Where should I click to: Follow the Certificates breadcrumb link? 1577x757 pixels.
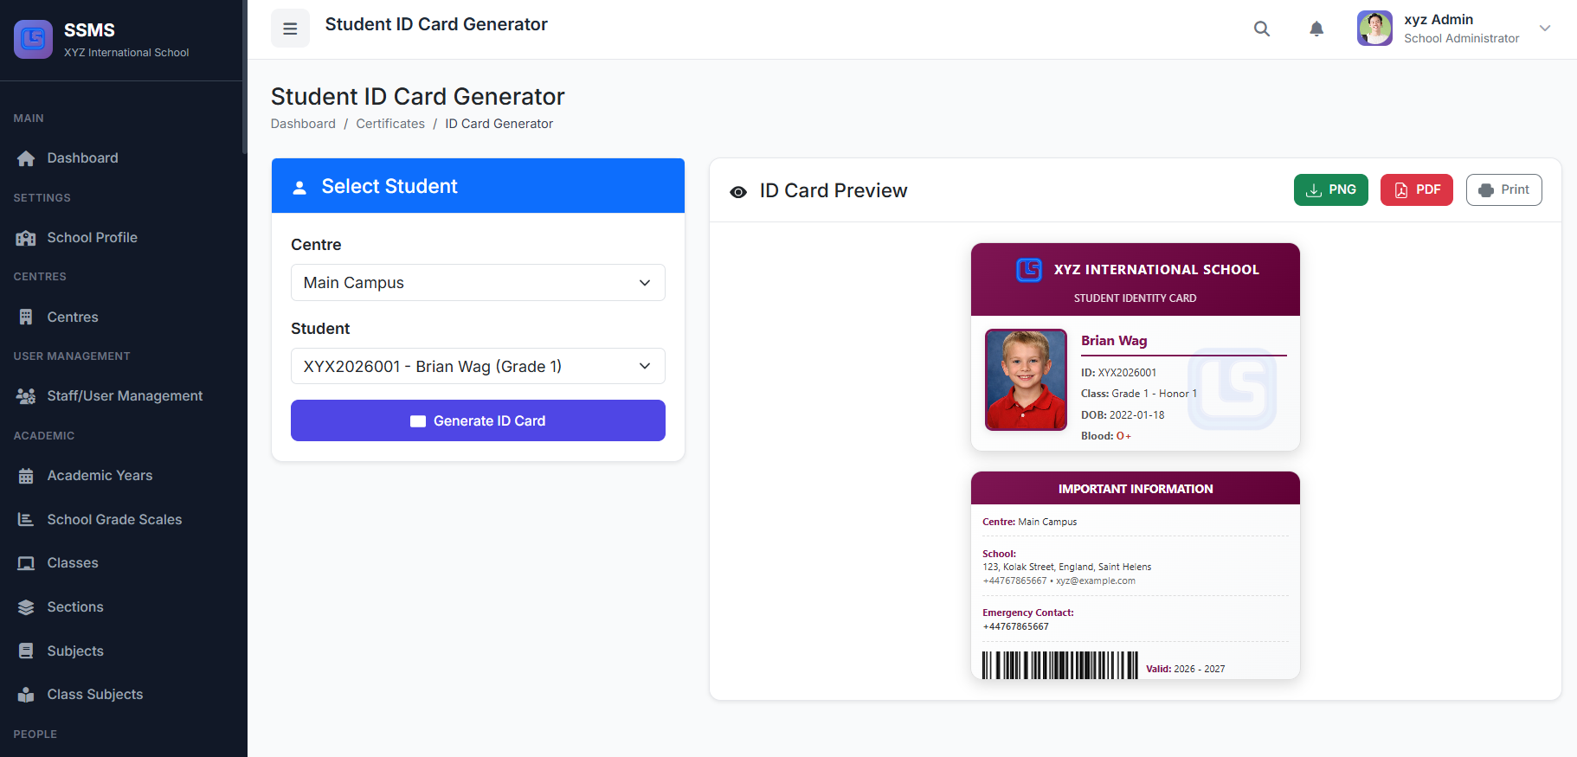[390, 124]
